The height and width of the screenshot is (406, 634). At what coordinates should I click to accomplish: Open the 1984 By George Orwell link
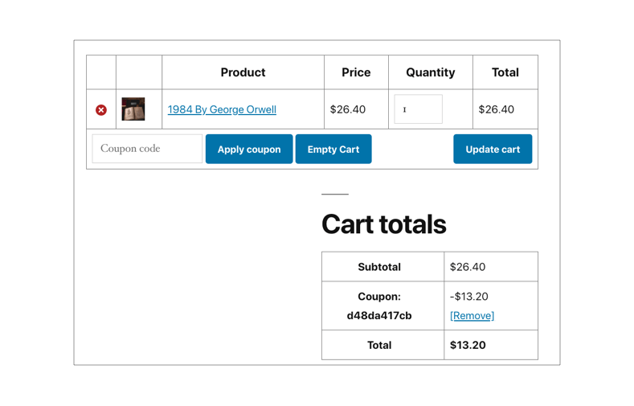[222, 109]
